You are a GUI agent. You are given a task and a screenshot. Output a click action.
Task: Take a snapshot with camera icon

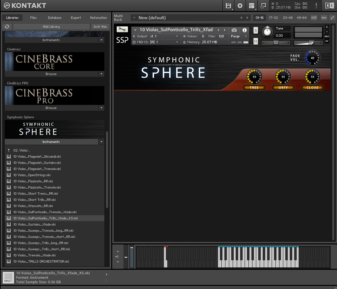[234, 30]
